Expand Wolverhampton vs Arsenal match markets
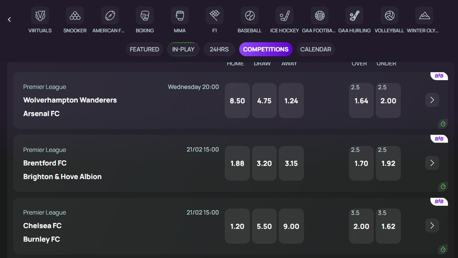Screen dimensions: 458x258 (432, 100)
